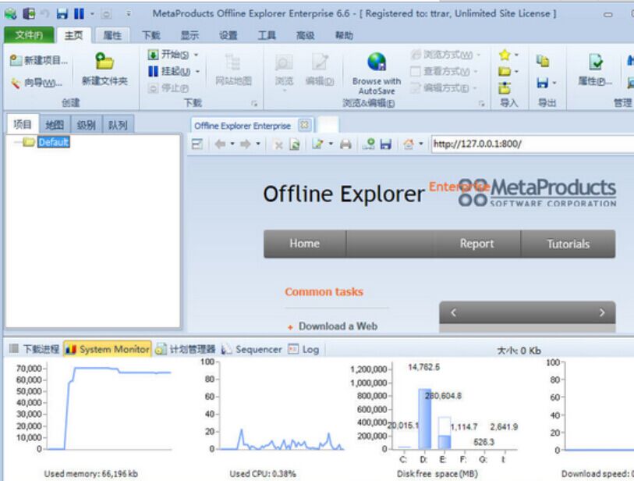Click the blue disk Export (导出) icon
The width and height of the screenshot is (634, 481).
(543, 83)
